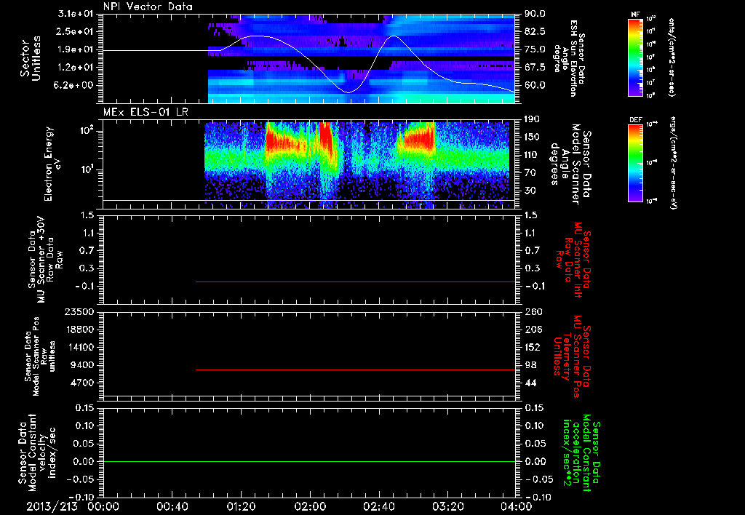
Task: Click the "150" scanner angle tick
Action: (x=532, y=137)
